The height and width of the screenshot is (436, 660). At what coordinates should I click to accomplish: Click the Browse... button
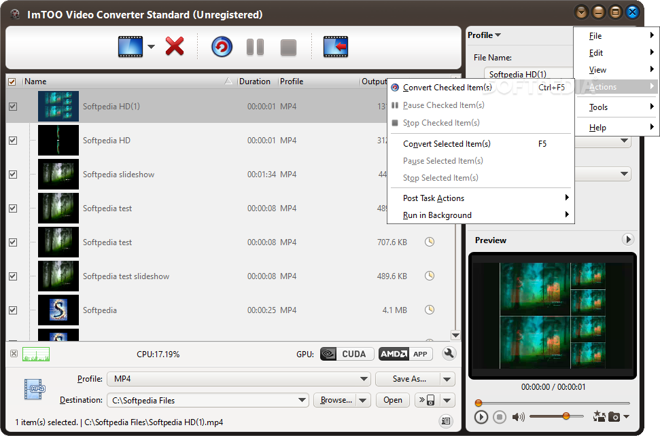pos(336,400)
